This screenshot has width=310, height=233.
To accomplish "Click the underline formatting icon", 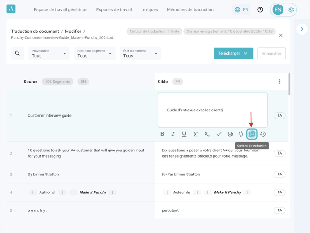I will (x=184, y=134).
